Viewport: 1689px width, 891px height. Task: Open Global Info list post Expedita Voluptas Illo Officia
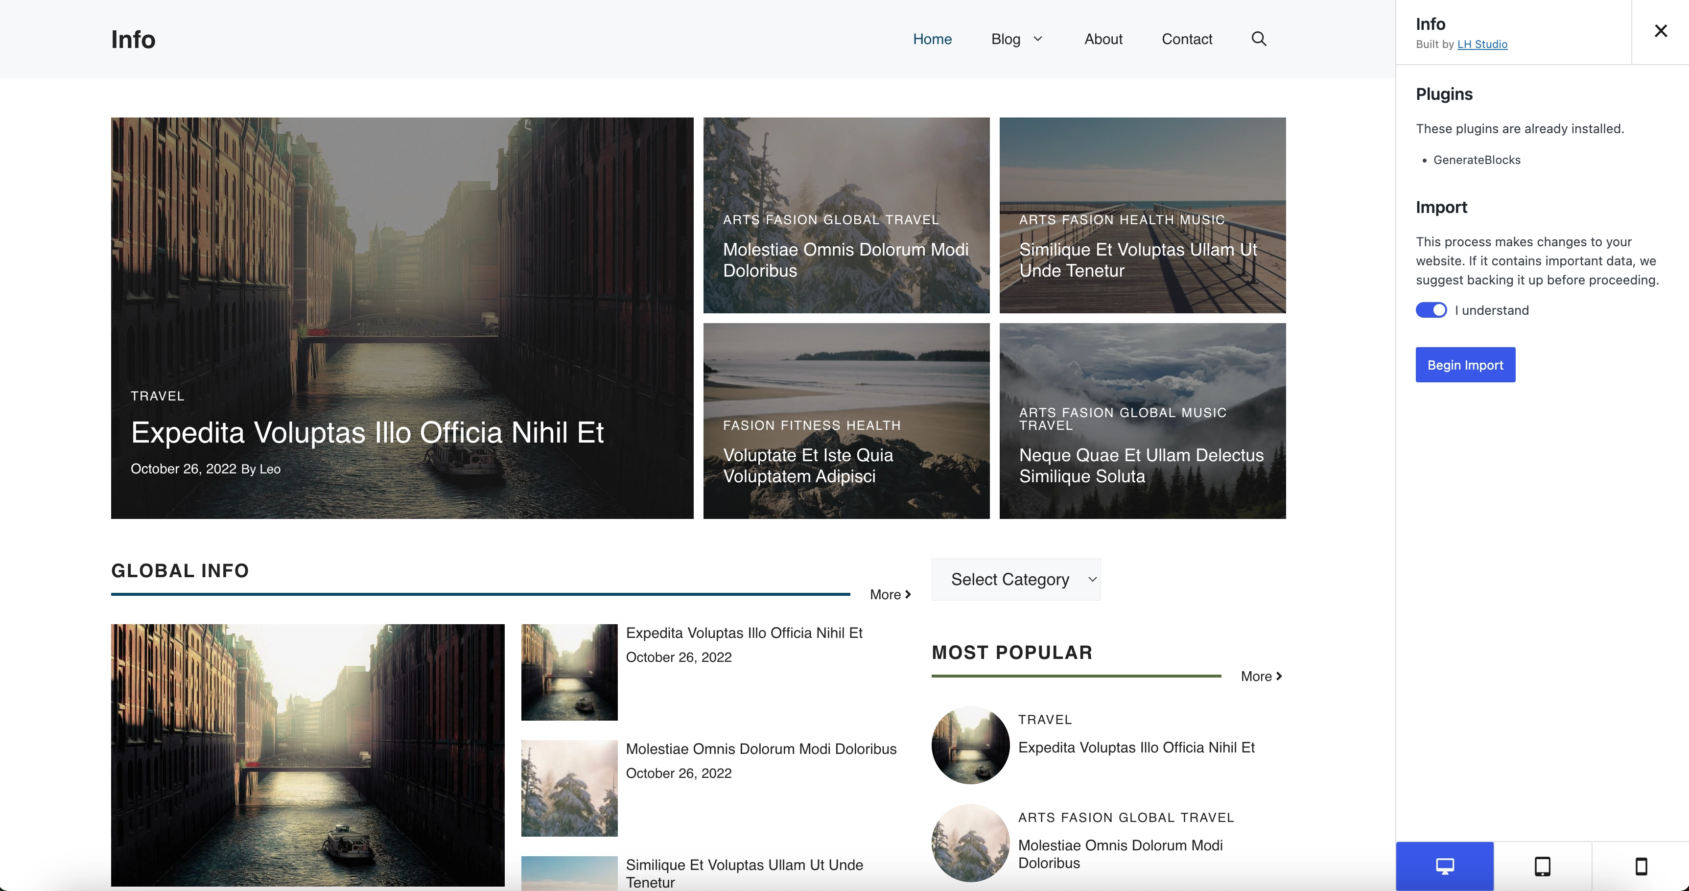[744, 633]
